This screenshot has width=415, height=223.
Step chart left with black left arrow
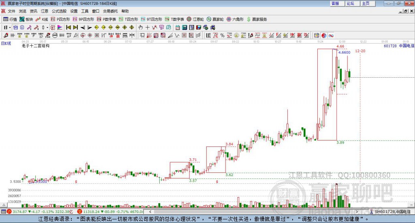[x=83, y=28]
